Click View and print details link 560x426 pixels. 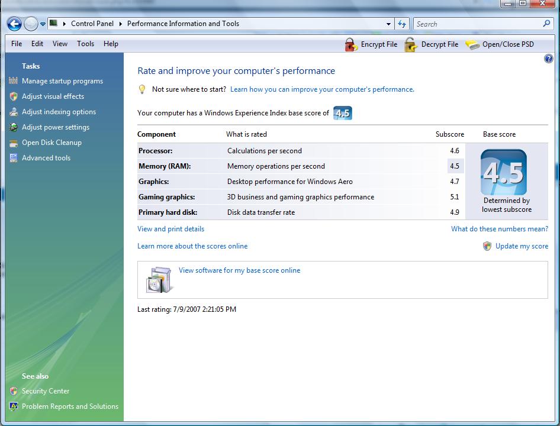(170, 229)
